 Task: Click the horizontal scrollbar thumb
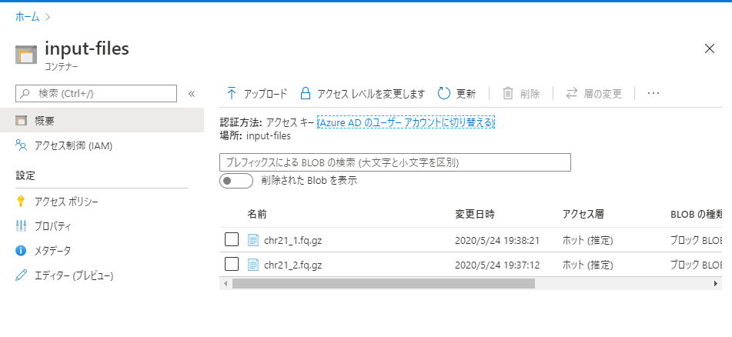click(383, 283)
